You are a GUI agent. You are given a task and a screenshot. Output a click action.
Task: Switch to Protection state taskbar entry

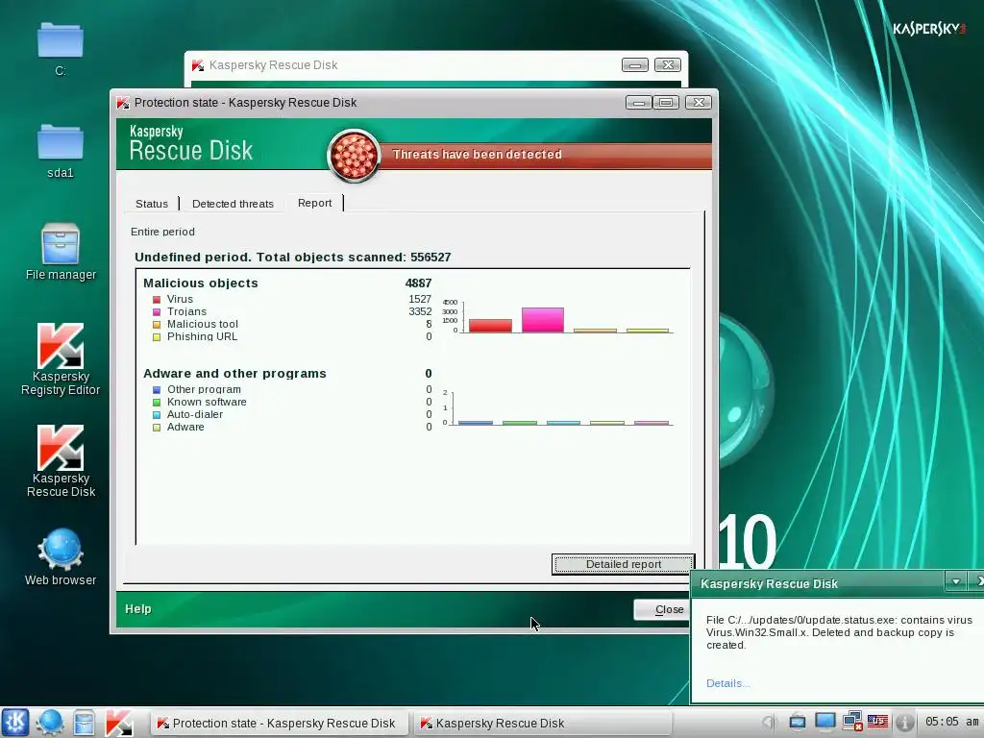coord(280,723)
